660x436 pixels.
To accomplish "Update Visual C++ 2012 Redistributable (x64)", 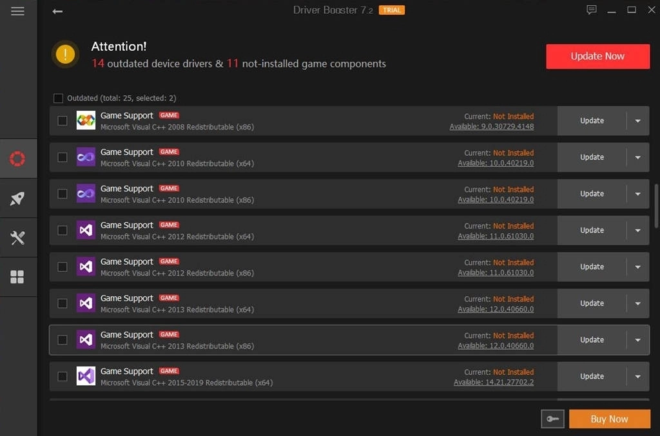I will tap(592, 231).
